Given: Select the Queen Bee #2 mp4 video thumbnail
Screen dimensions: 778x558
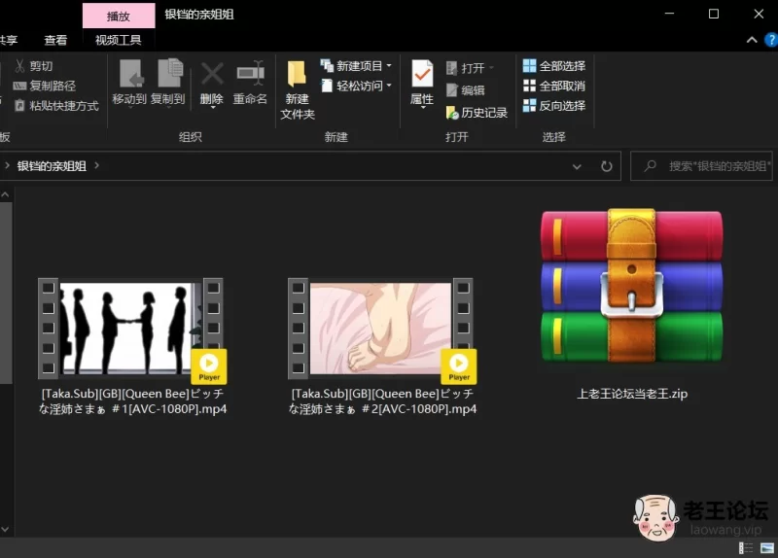Looking at the screenshot, I should pyautogui.click(x=382, y=331).
